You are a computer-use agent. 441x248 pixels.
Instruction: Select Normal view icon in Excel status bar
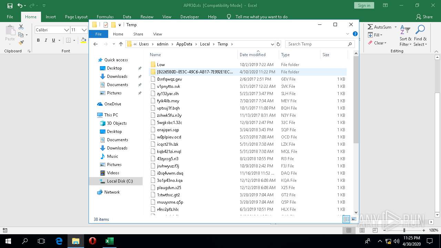(x=349, y=230)
